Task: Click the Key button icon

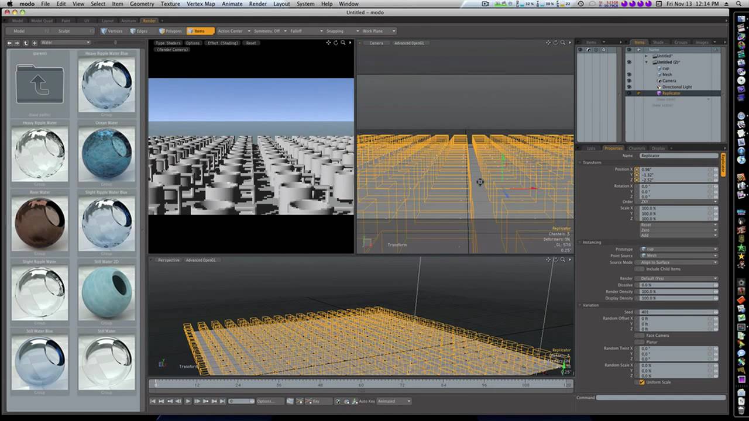Action: [308, 401]
